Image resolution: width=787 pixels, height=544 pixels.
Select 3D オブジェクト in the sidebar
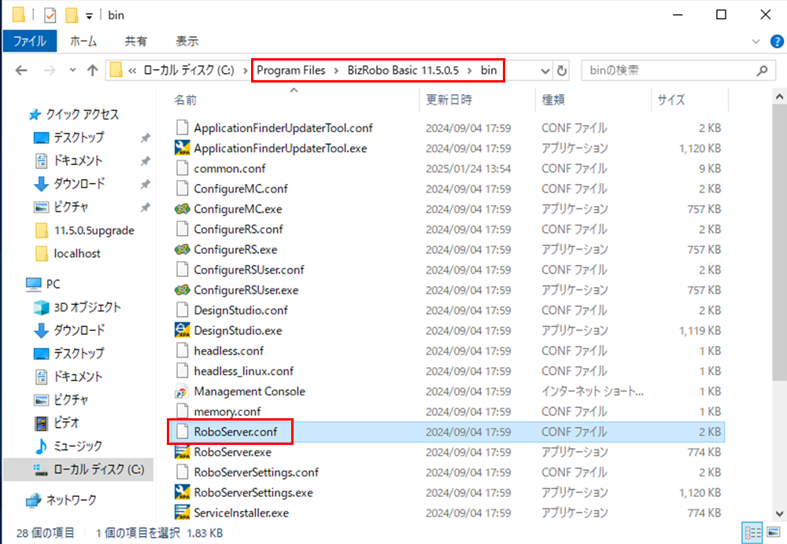[x=78, y=307]
